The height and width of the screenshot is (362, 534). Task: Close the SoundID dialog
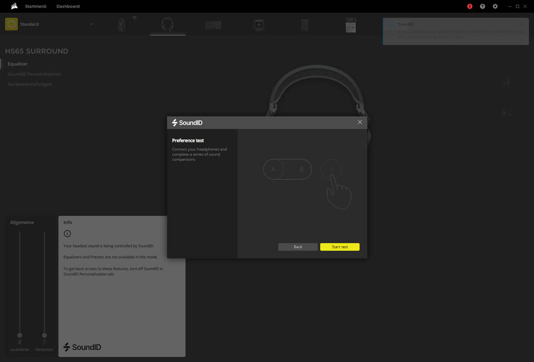click(359, 122)
